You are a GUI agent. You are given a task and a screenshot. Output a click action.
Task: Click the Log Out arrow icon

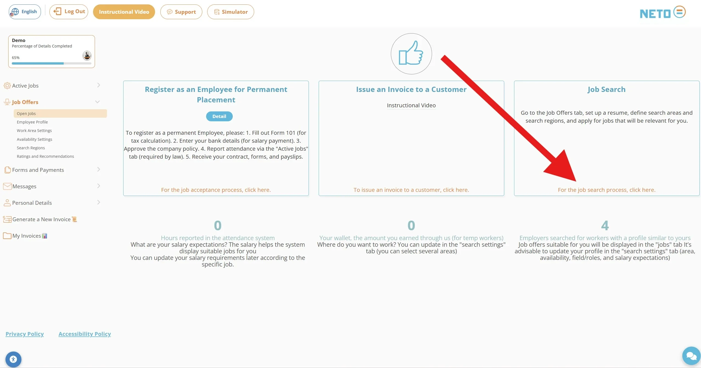point(57,11)
